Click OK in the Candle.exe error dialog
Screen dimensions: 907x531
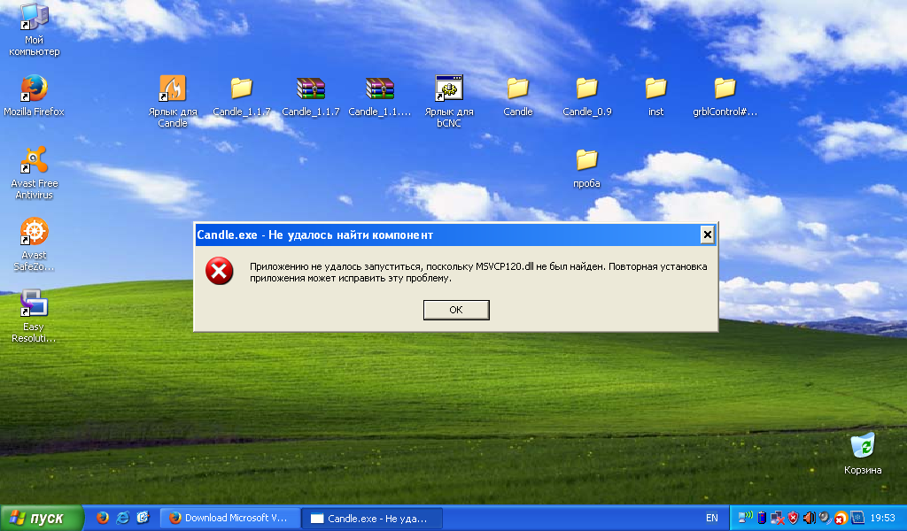456,310
